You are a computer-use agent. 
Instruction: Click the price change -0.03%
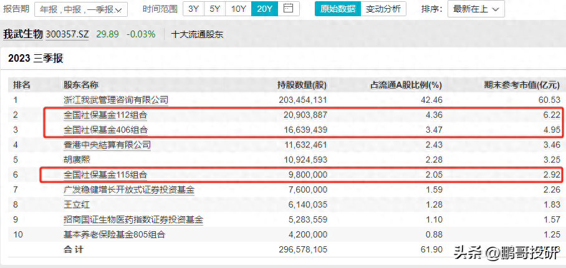click(141, 34)
